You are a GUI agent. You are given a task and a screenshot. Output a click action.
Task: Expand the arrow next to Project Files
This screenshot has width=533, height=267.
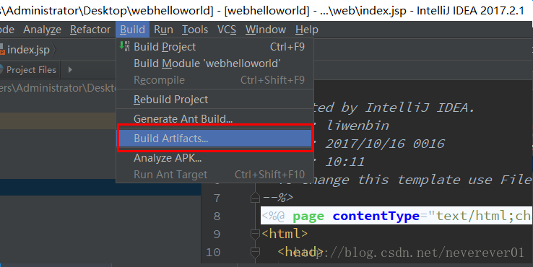70,70
